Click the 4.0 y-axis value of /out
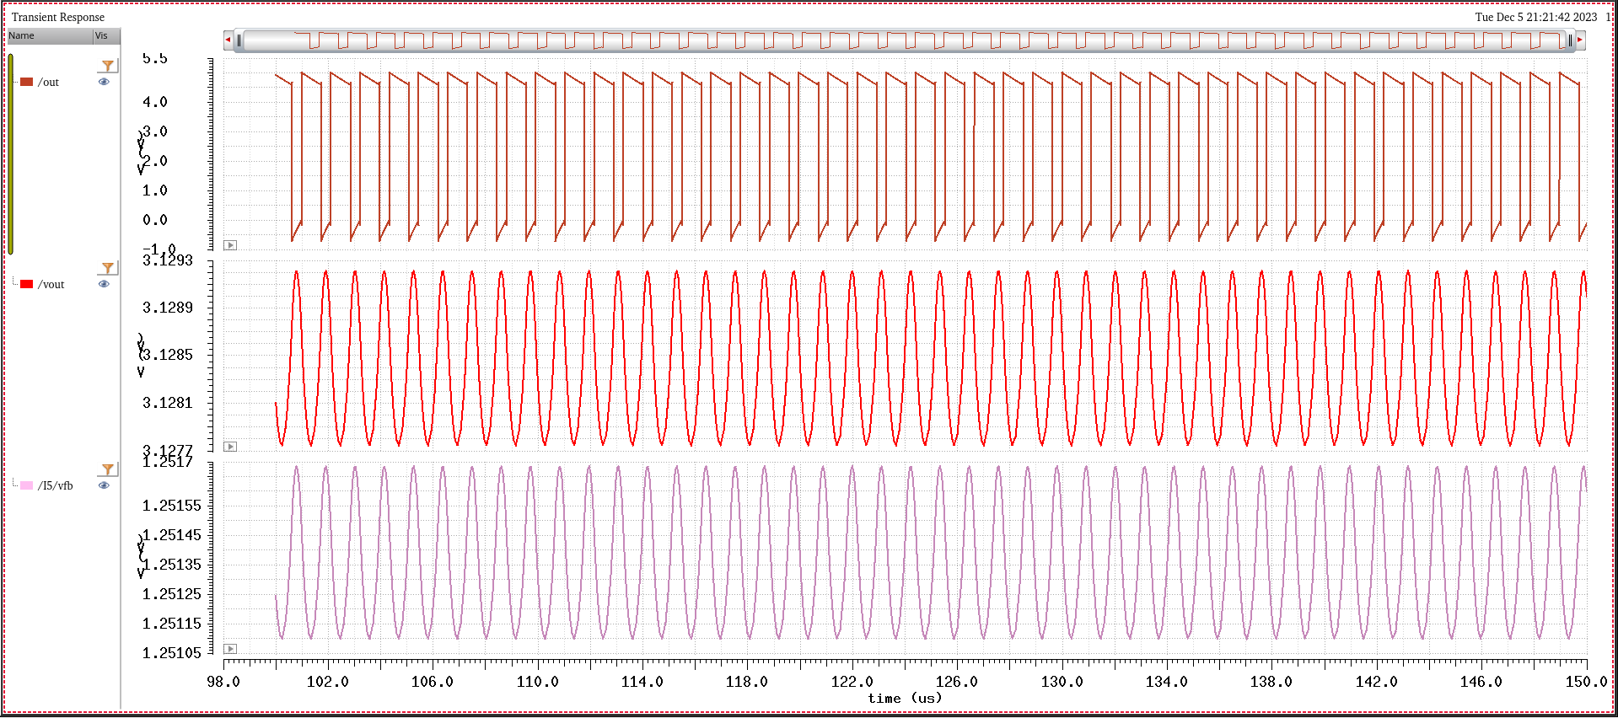 (x=155, y=102)
